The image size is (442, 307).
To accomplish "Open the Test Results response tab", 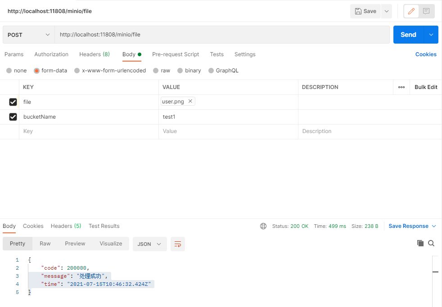I will [104, 226].
